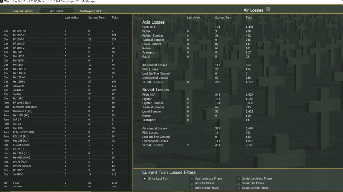Click Axis Pilots KIA total 1,494

[249, 27]
